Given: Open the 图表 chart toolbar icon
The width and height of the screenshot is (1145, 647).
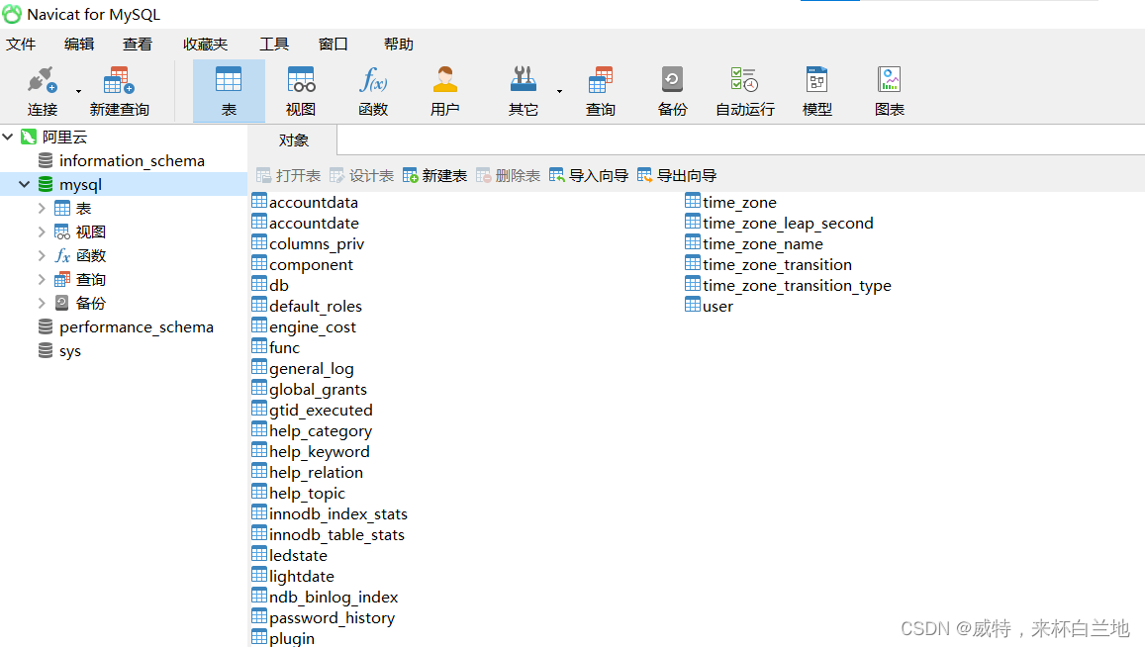Looking at the screenshot, I should [890, 91].
